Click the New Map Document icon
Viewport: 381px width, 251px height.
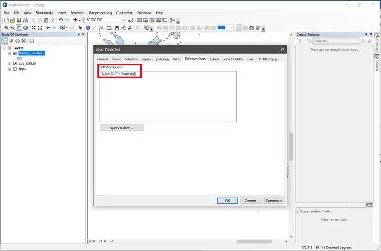pyautogui.click(x=7, y=20)
